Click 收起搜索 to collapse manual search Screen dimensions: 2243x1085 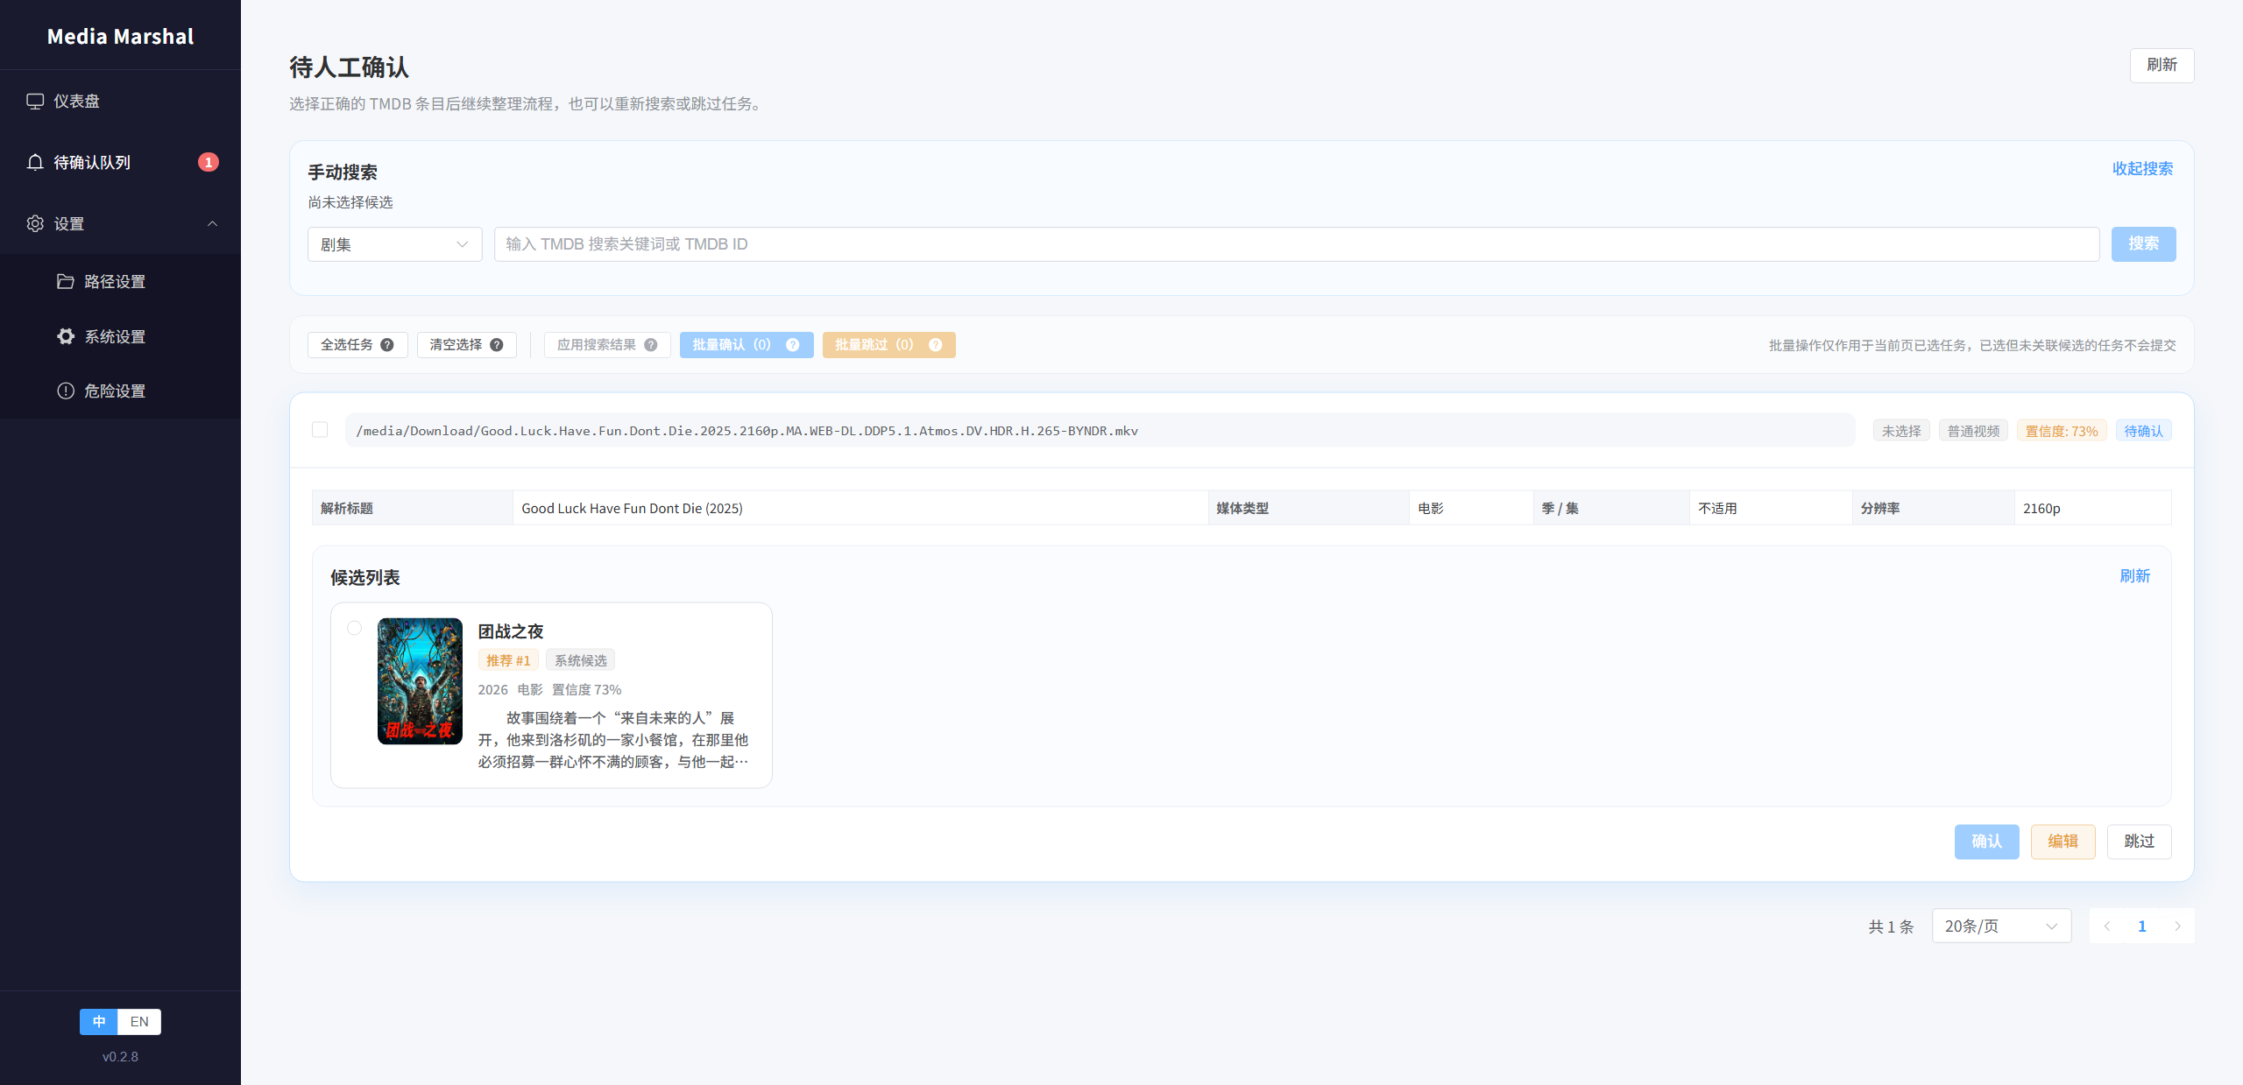coord(2142,168)
